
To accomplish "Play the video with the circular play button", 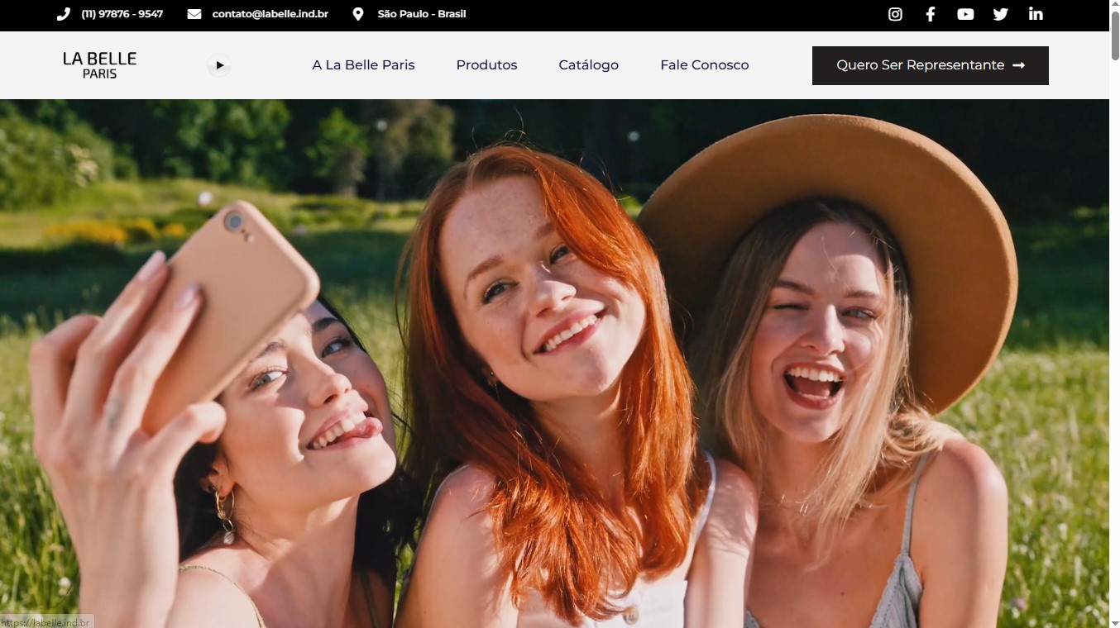I will click(218, 65).
